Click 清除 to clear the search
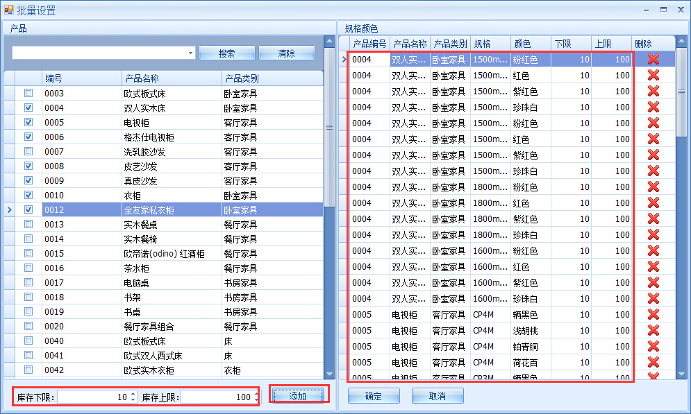 click(x=286, y=53)
